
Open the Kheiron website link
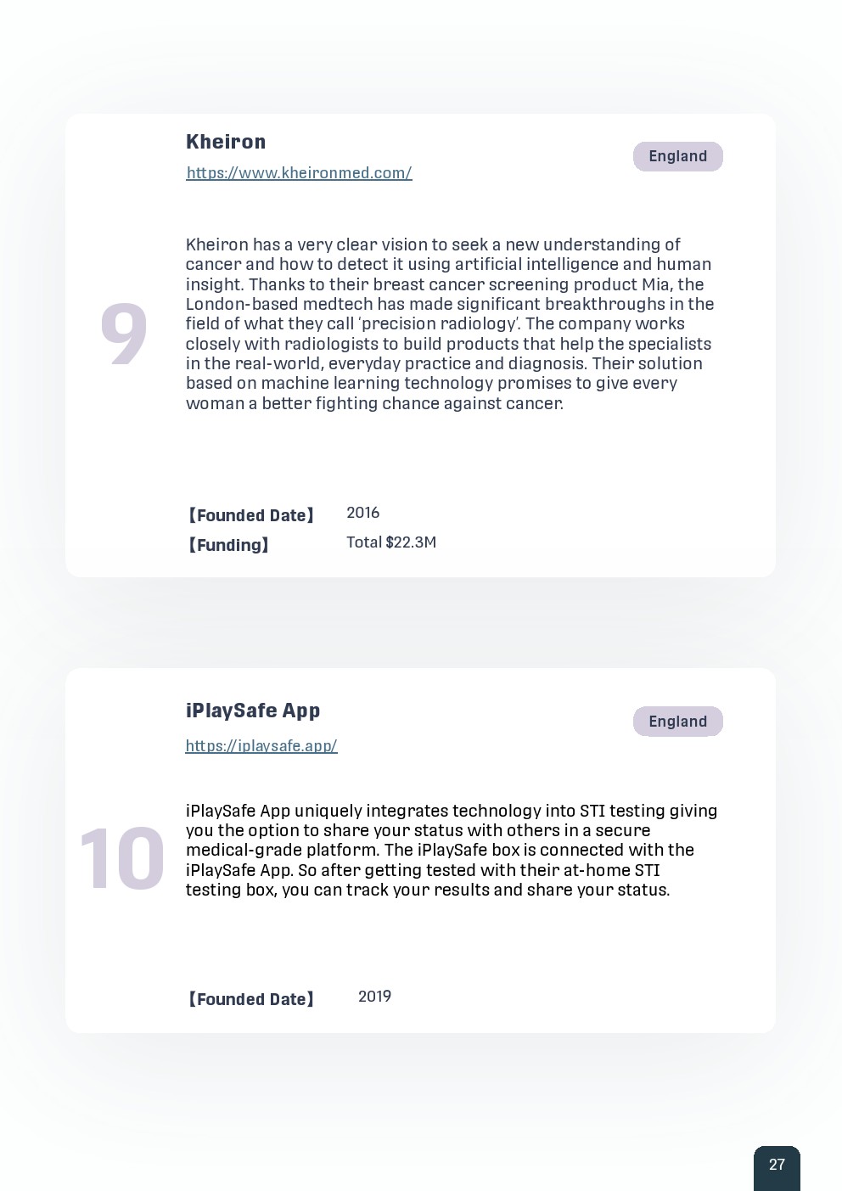(x=299, y=173)
